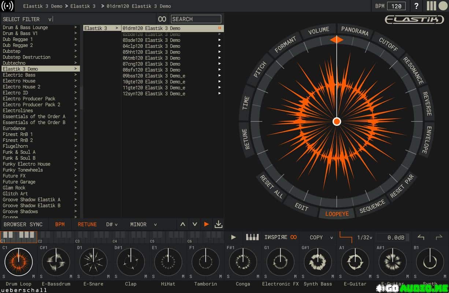The image size is (449, 293).
Task: Select the VOLUME parameter tab
Action: [x=319, y=31]
